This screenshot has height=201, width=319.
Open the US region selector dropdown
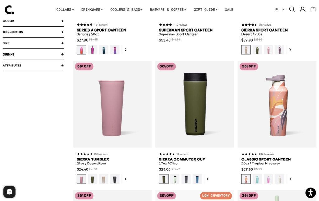[x=279, y=9]
